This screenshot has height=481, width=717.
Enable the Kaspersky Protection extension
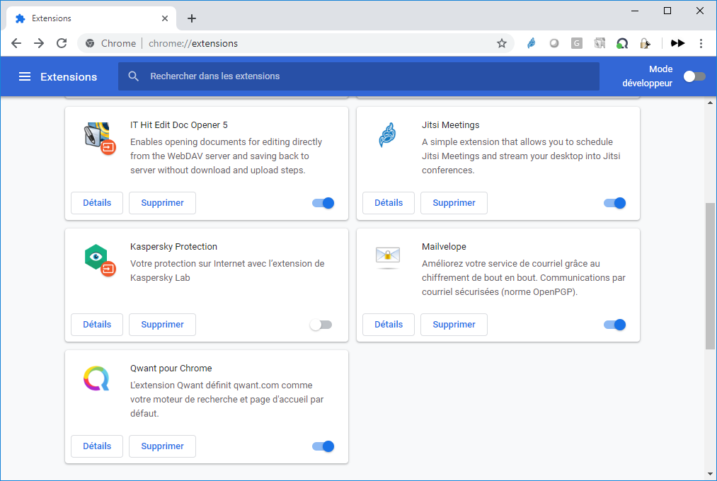[x=321, y=325]
